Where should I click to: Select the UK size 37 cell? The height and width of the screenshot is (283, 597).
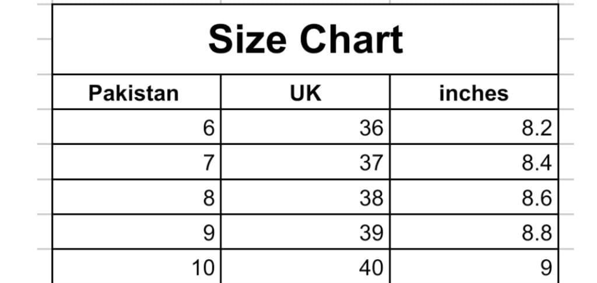(x=305, y=162)
